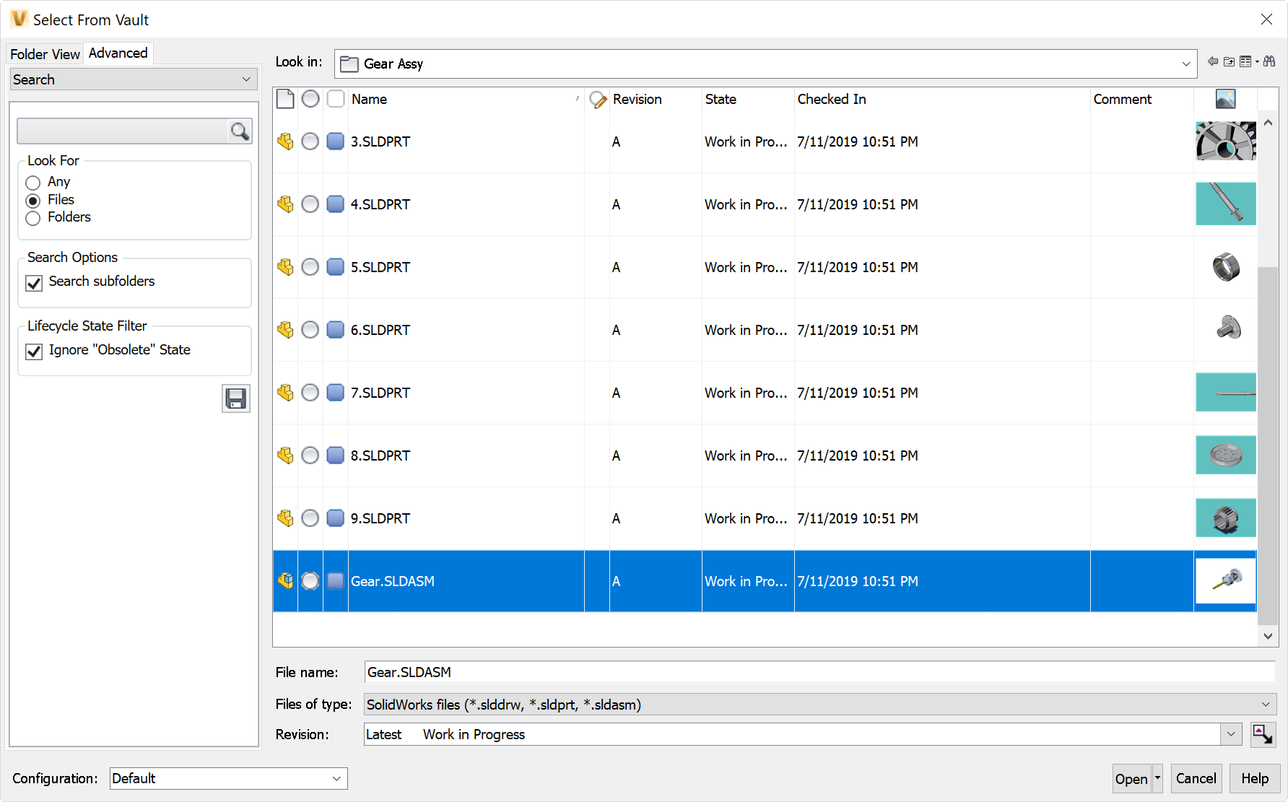Click the pencil property-edit column header icon

click(x=598, y=100)
